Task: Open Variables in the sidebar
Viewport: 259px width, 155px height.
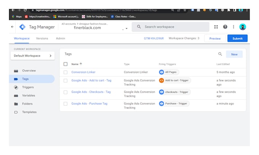Action: [29, 96]
